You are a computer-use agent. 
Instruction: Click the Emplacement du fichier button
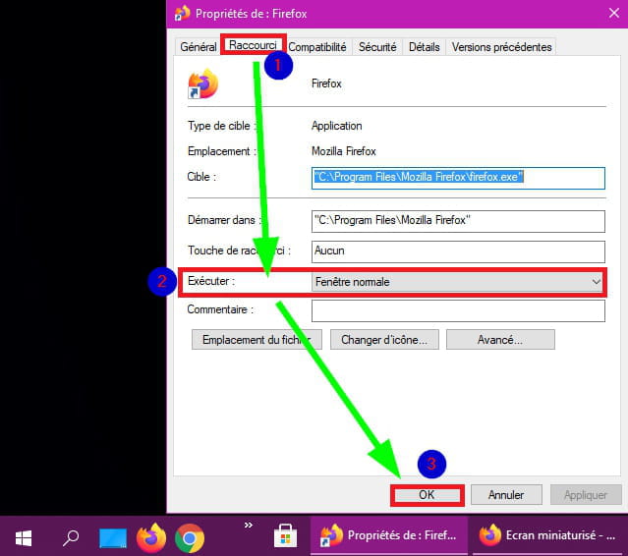(257, 340)
